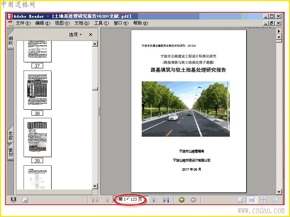Go to the last page

pyautogui.click(x=166, y=200)
